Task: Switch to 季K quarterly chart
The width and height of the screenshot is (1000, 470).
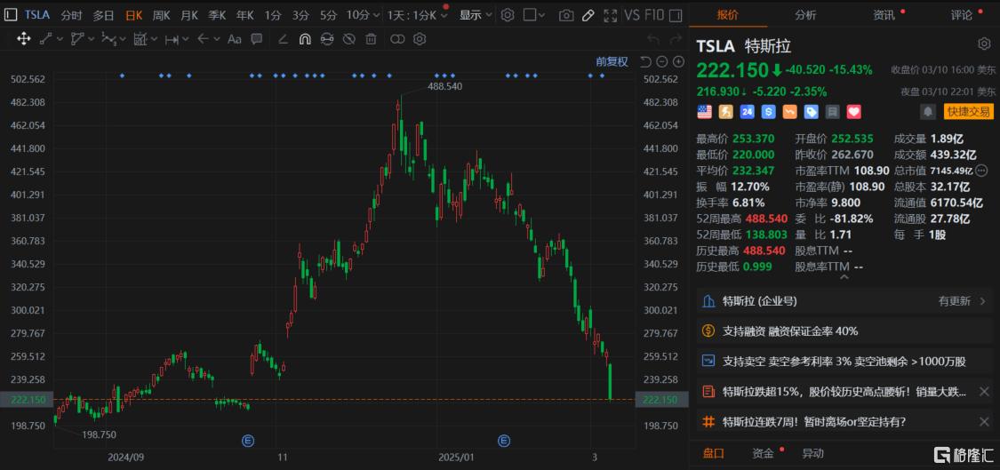Action: pyautogui.click(x=217, y=15)
